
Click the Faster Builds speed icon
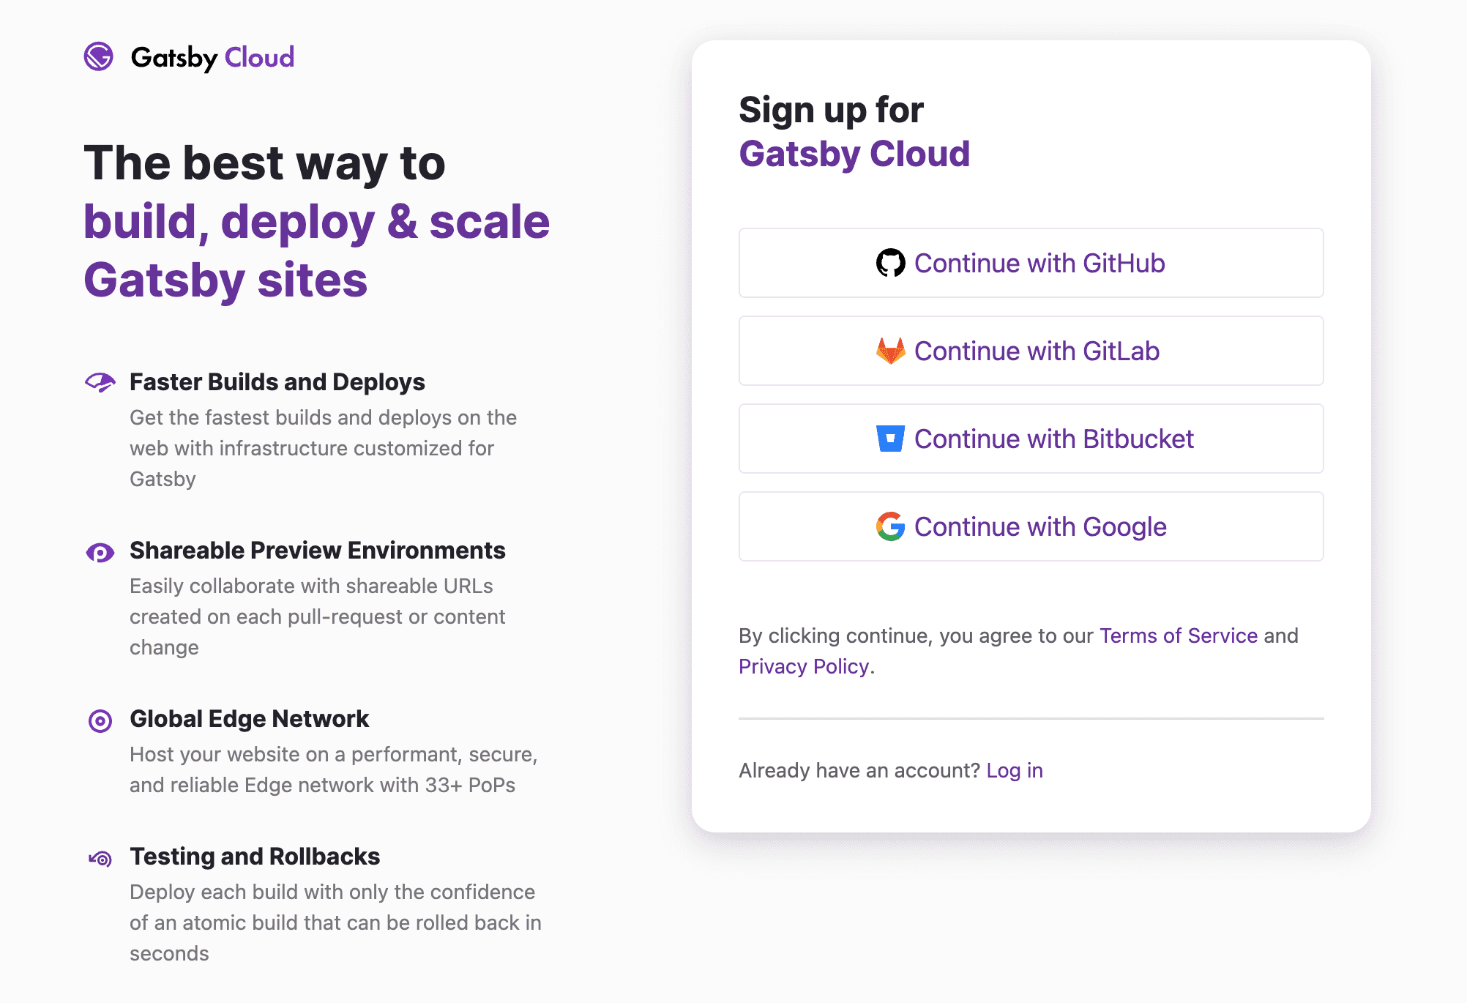[x=100, y=382]
